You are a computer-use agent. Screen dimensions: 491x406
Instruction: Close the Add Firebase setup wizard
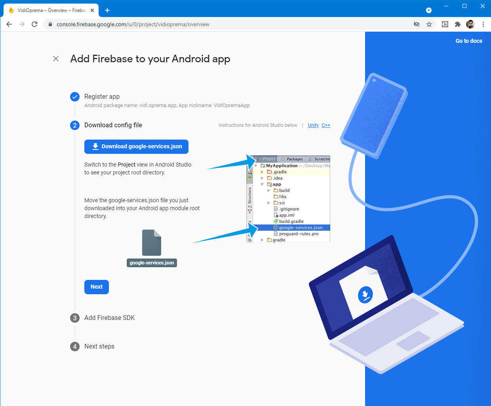point(56,59)
